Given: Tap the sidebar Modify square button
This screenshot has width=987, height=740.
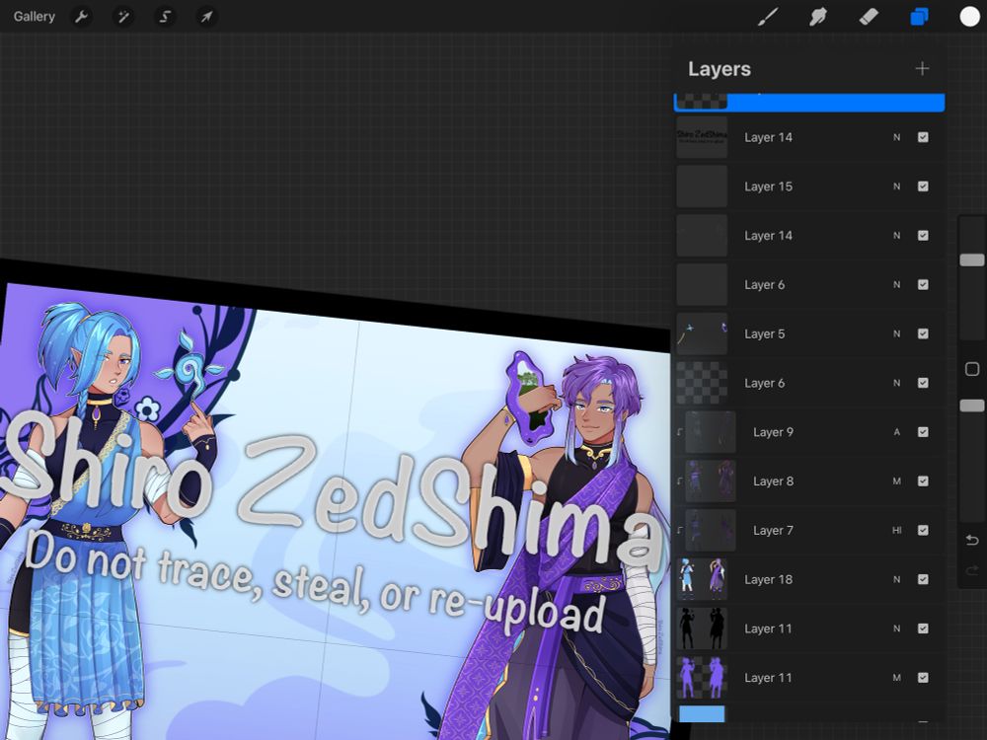Looking at the screenshot, I should [972, 369].
